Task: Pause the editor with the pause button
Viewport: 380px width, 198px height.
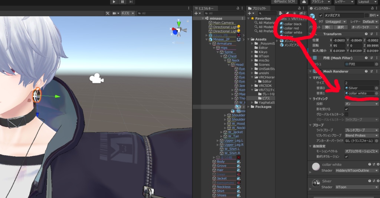Action: point(122,2)
